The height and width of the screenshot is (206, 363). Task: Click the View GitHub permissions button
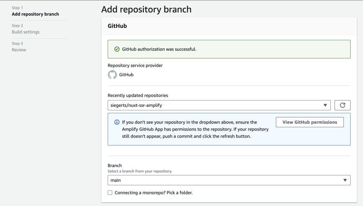309,122
